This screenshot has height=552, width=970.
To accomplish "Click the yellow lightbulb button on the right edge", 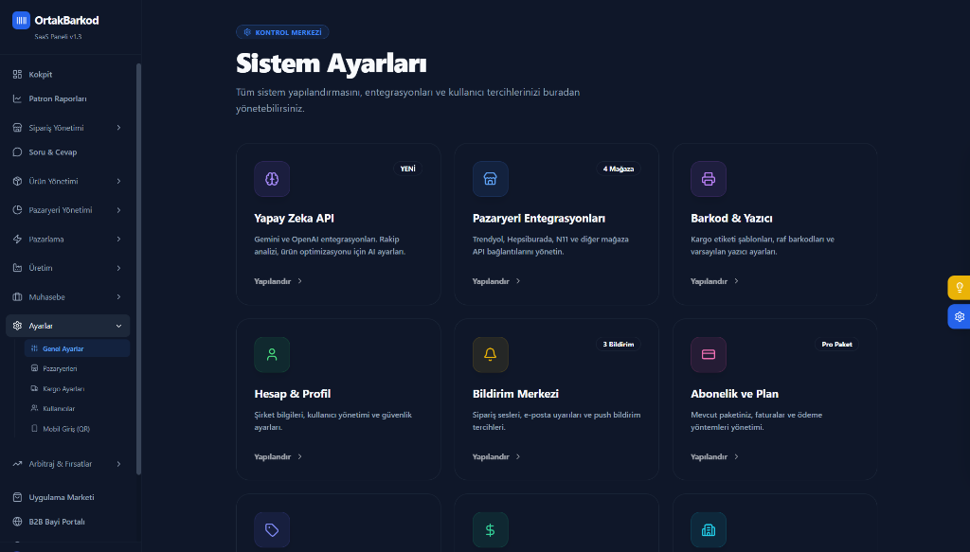I will coord(959,287).
